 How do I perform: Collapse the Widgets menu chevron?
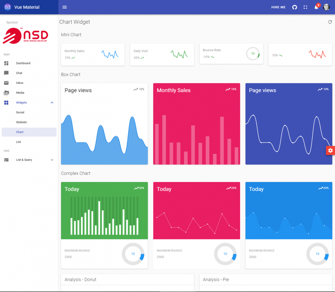[52, 102]
